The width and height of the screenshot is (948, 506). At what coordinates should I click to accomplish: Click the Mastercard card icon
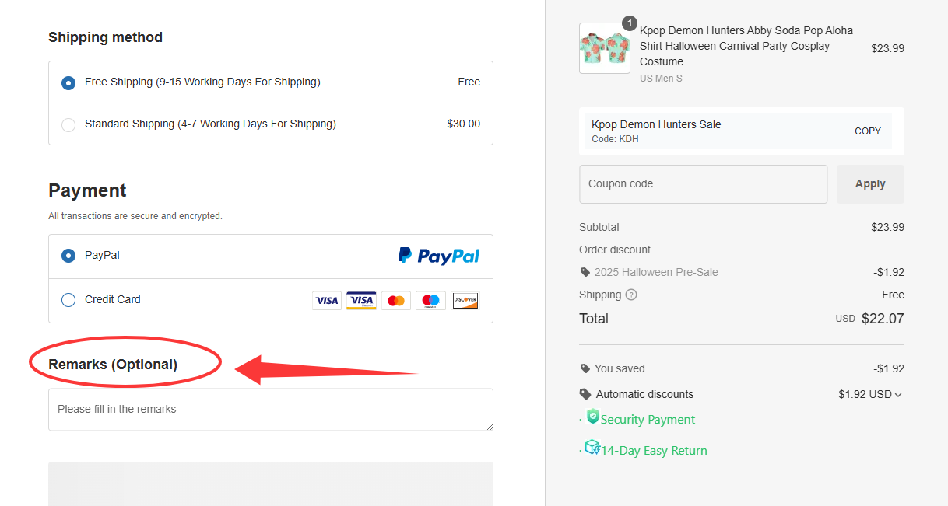[396, 301]
